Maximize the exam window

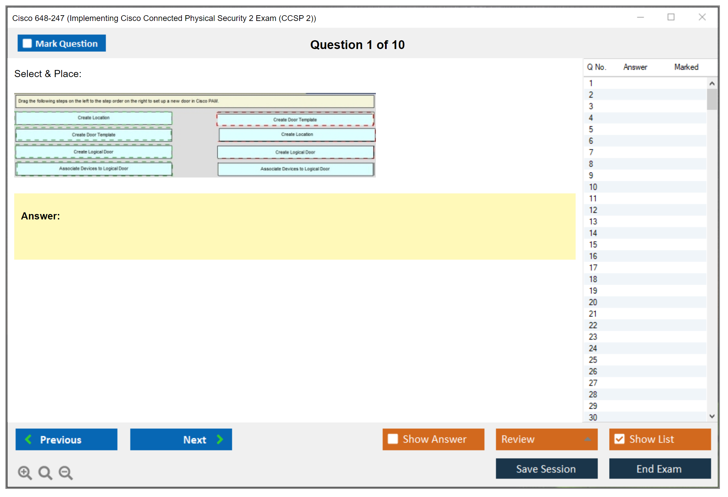click(671, 17)
